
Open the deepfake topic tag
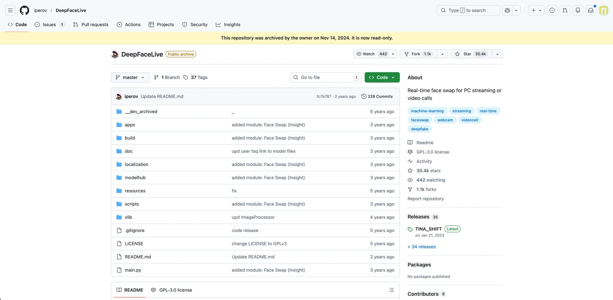pos(419,129)
